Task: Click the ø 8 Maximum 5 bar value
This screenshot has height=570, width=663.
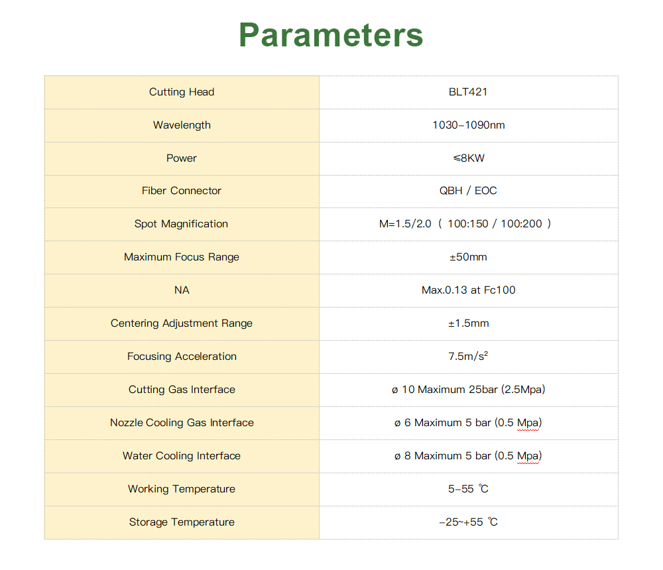Action: (x=468, y=456)
